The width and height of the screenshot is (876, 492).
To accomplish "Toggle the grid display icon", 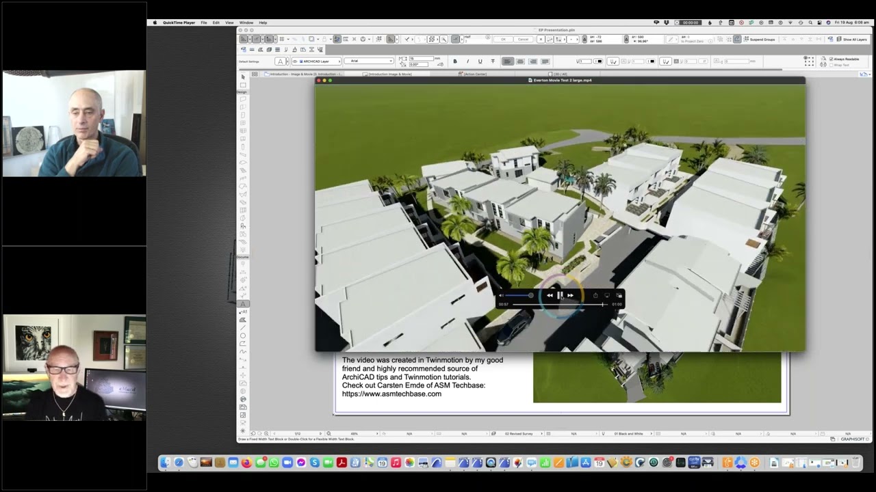I will (x=281, y=40).
